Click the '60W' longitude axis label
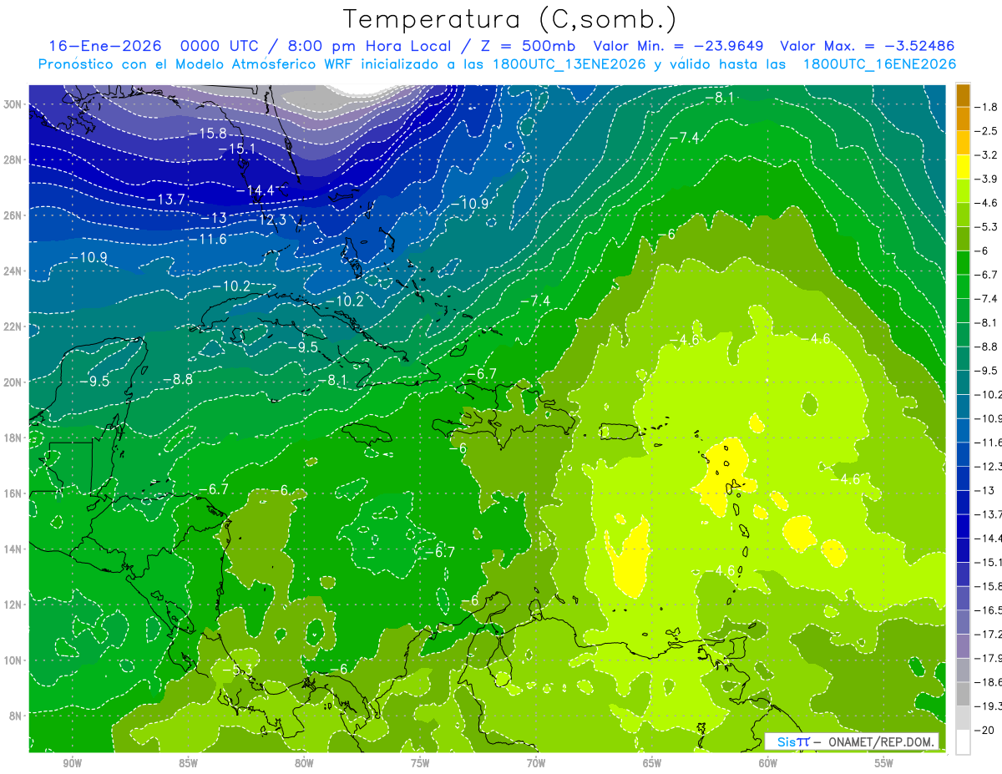 click(768, 763)
